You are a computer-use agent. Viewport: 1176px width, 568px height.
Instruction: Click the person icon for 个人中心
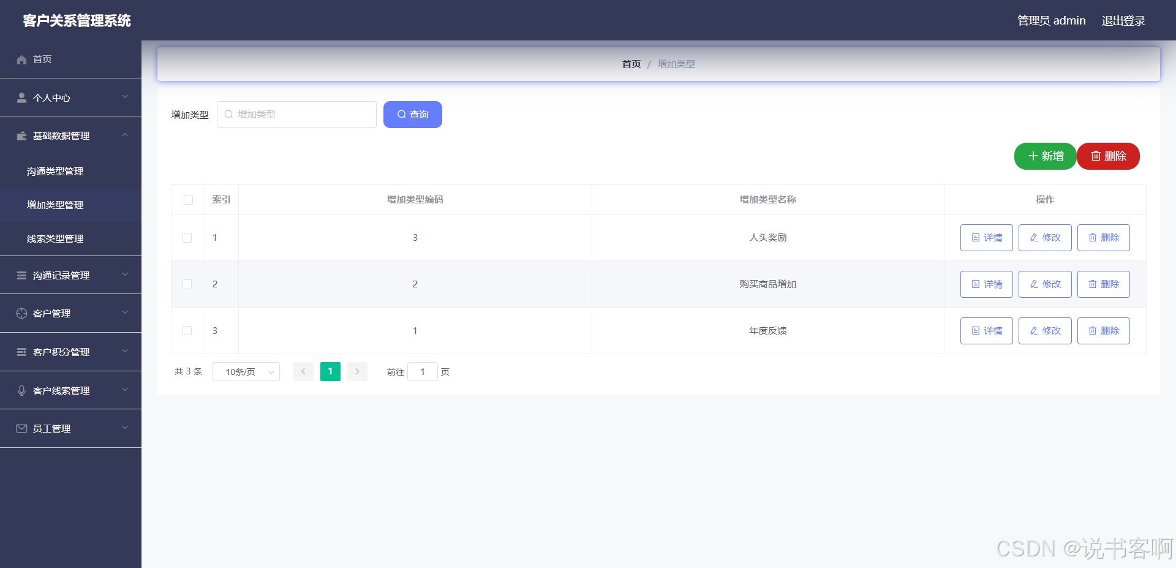(21, 97)
